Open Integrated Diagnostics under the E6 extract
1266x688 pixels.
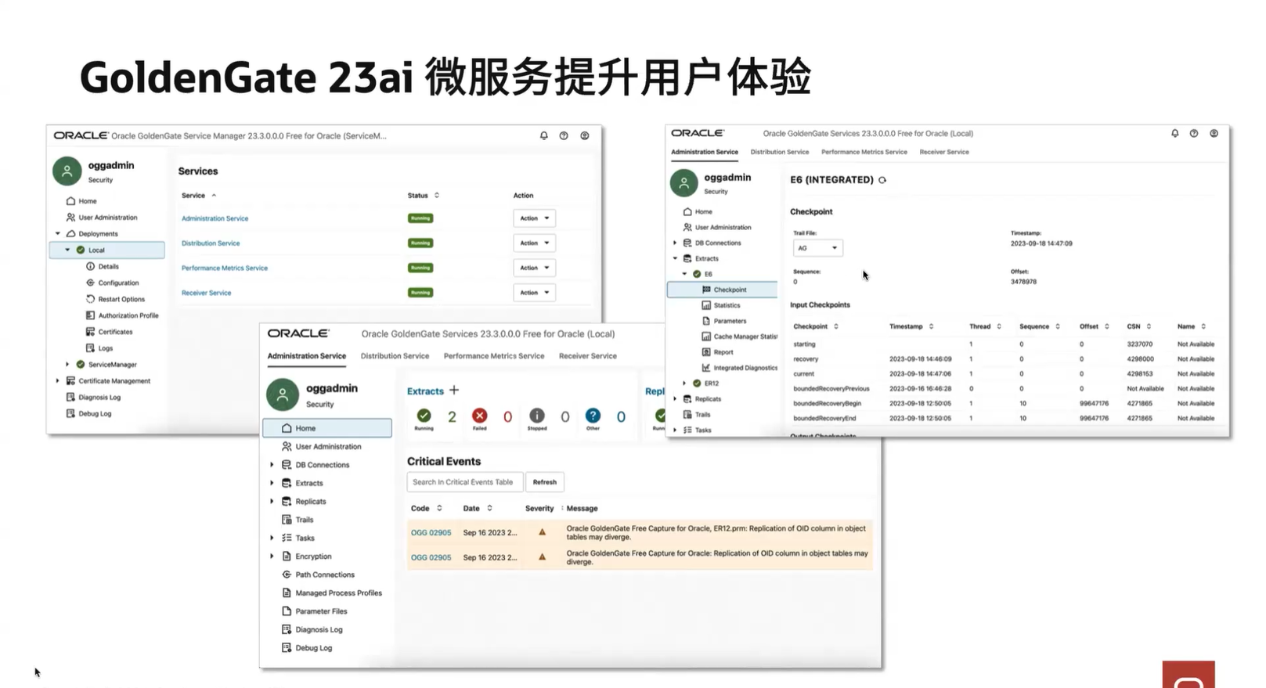click(740, 368)
